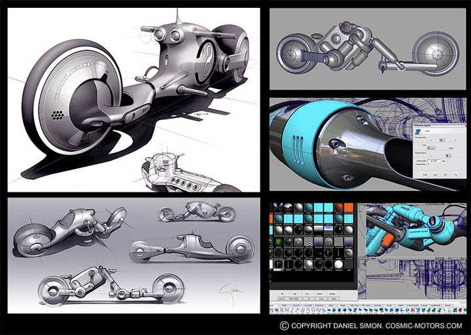Select the checker texture swatch
Image resolution: width=471 pixels, height=335 pixels.
click(x=309, y=241)
